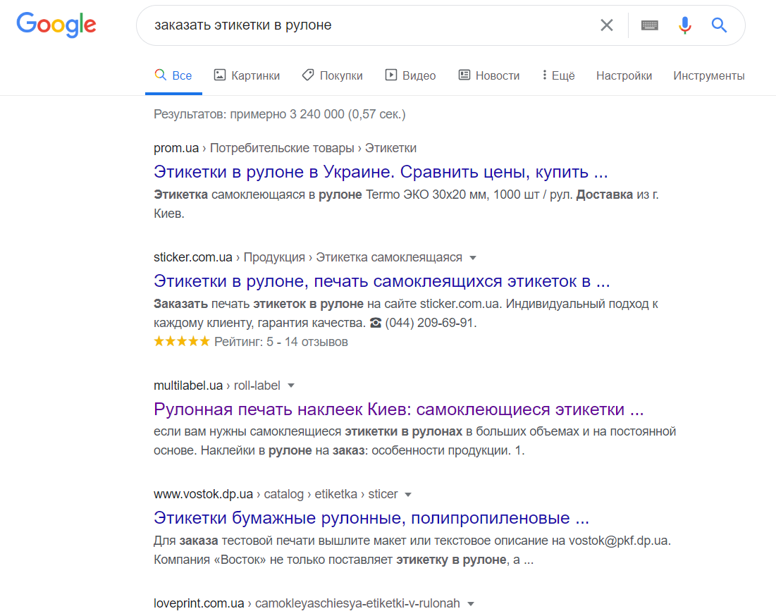Open the www.vostok.dp.ua result dropdown arrow
Screen dimensions: 776x616
pos(408,494)
